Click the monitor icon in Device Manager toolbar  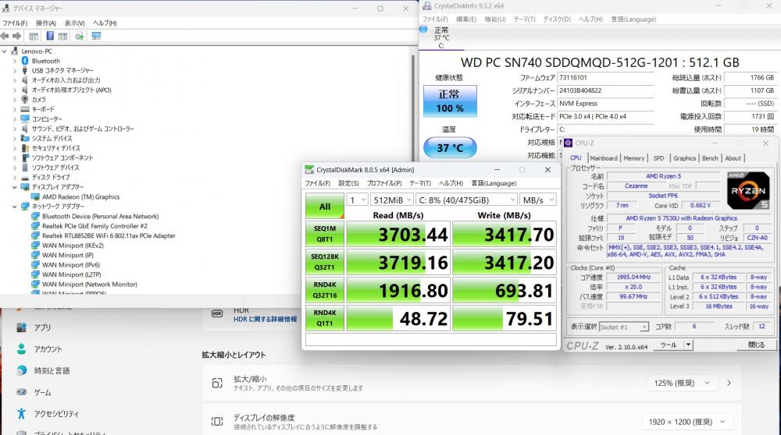[97, 36]
